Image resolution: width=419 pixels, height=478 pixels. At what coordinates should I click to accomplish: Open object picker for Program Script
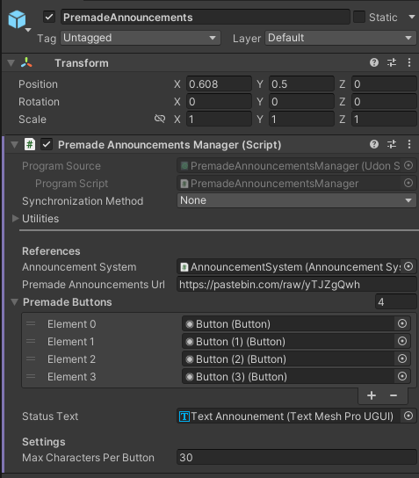[x=408, y=184]
